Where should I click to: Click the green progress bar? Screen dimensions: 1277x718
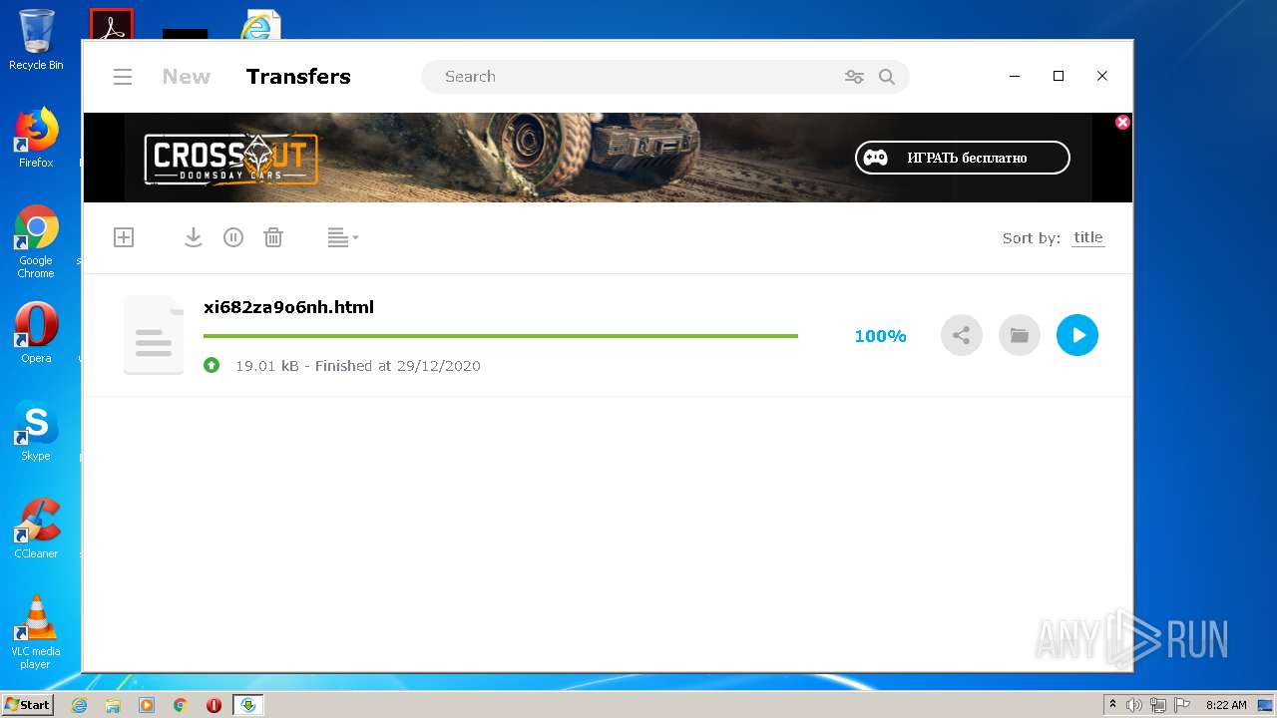coord(501,336)
